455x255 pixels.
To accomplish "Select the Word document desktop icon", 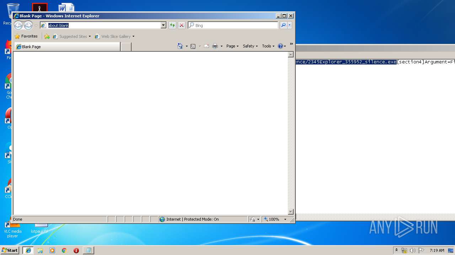I will point(66,8).
